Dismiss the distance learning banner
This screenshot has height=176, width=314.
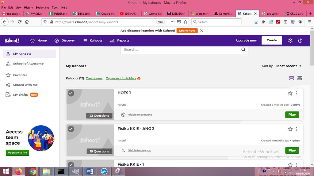coord(202,31)
